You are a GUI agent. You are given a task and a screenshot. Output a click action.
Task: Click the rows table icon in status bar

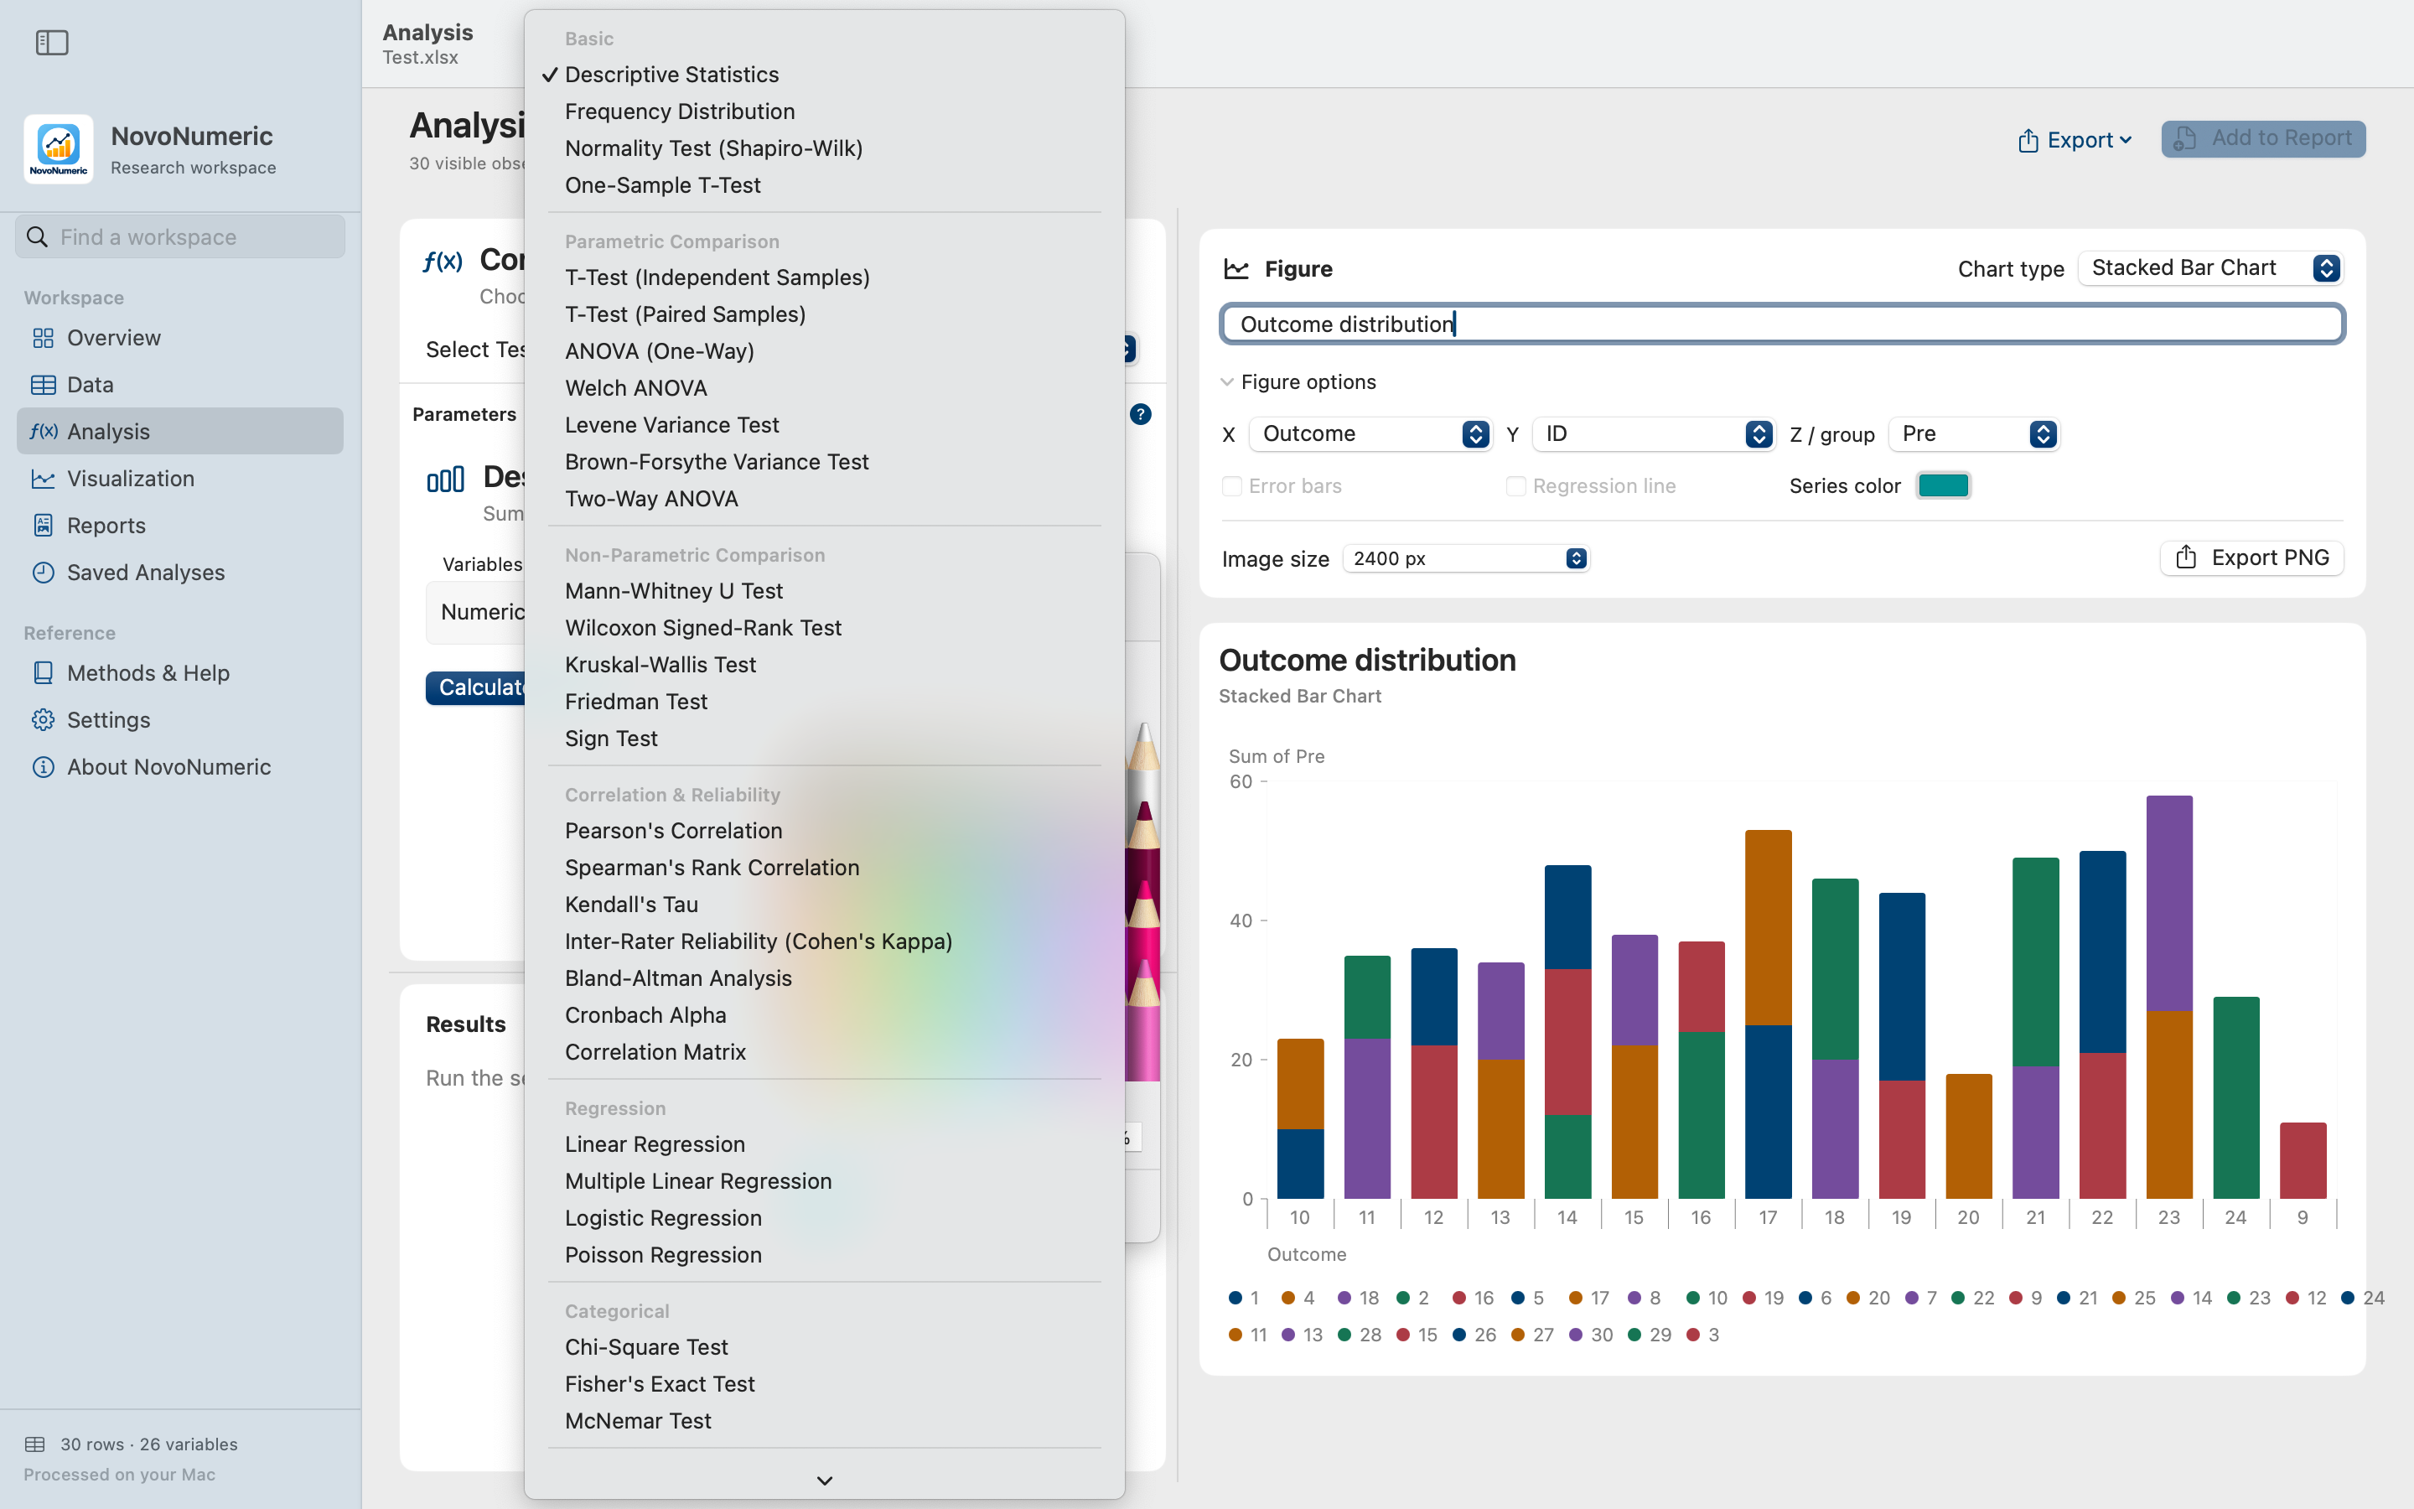[35, 1444]
